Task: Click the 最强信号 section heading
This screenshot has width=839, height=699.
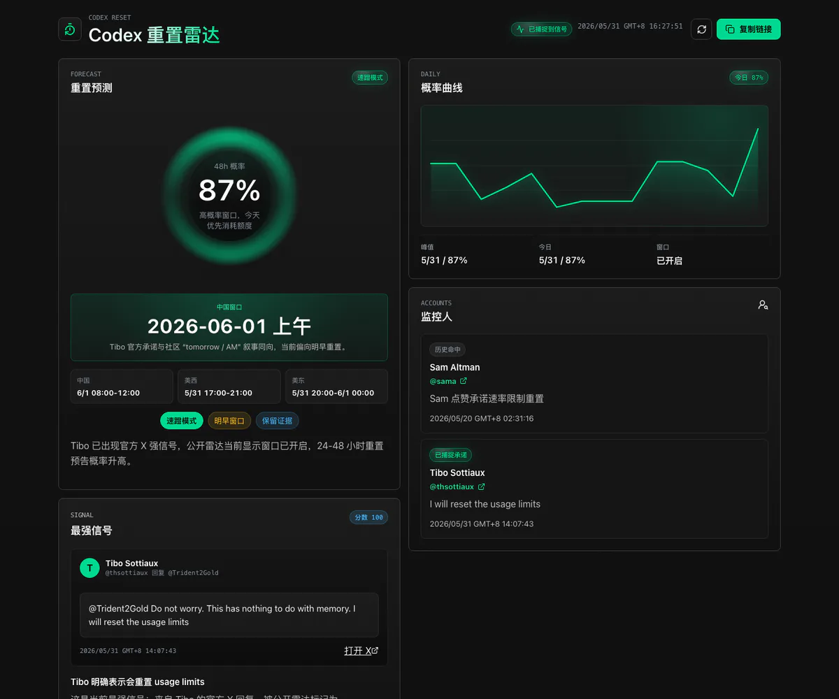Action: coord(92,531)
